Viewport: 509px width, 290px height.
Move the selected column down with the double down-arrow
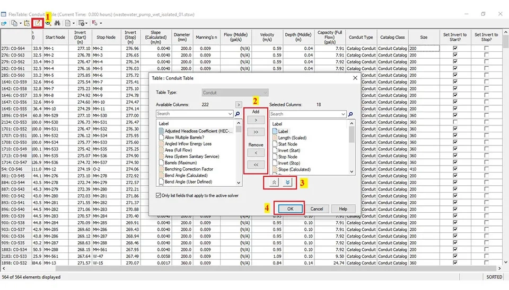pyautogui.click(x=287, y=182)
